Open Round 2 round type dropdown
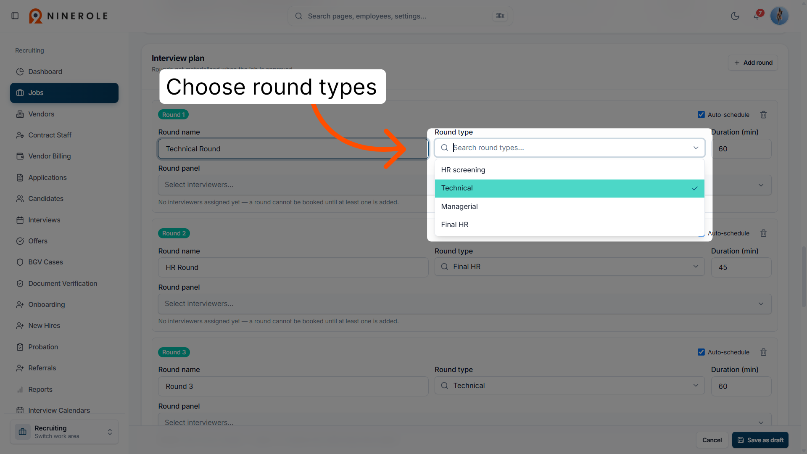The image size is (807, 454). 570,267
